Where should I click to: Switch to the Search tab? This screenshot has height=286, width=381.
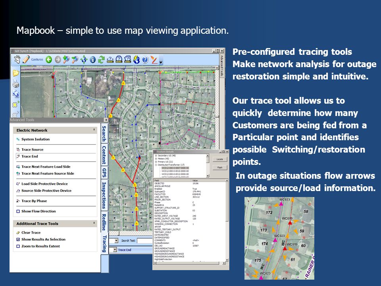pyautogui.click(x=104, y=133)
